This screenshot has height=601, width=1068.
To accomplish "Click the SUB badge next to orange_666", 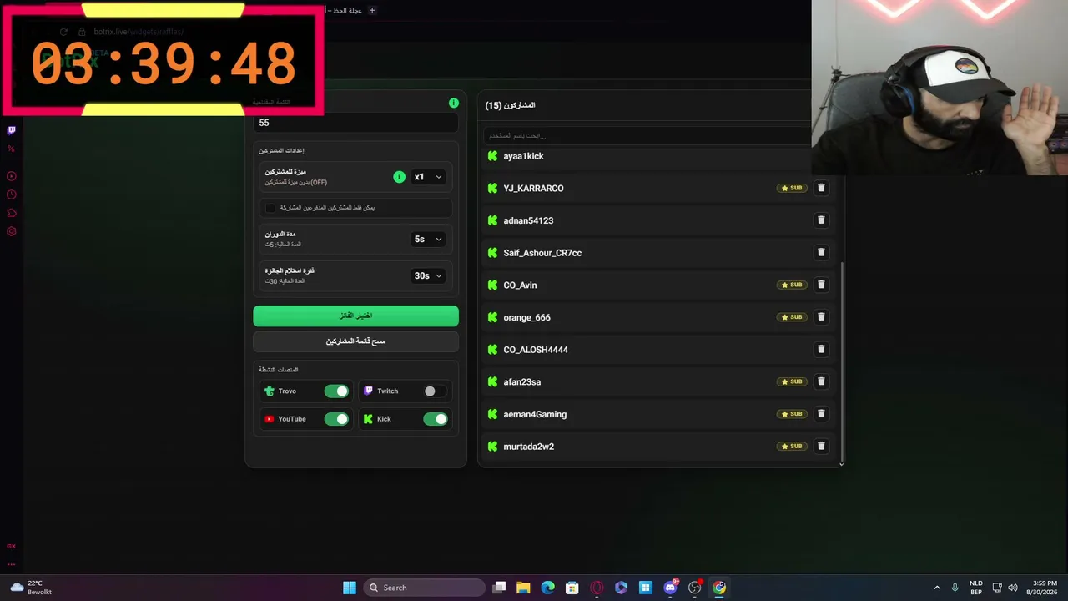I will tap(792, 317).
